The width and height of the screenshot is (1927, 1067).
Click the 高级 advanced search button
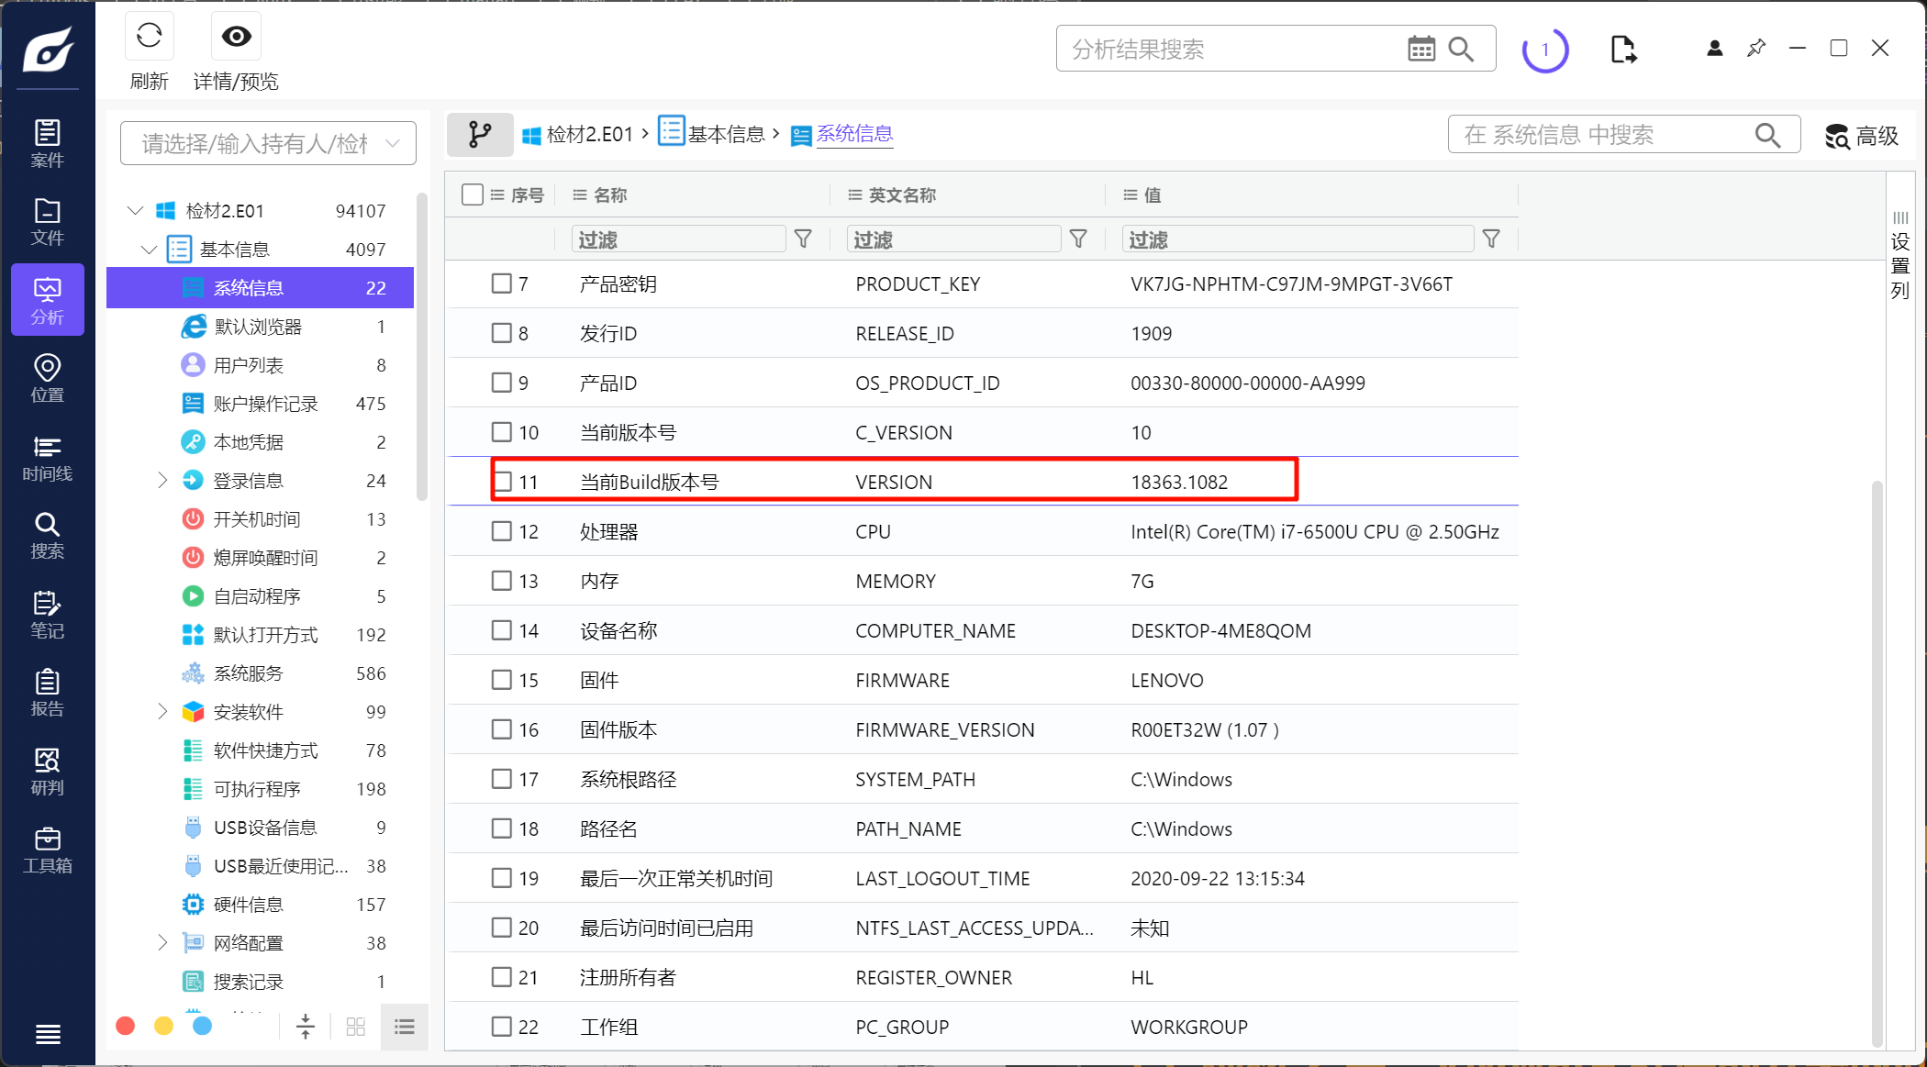pos(1862,136)
